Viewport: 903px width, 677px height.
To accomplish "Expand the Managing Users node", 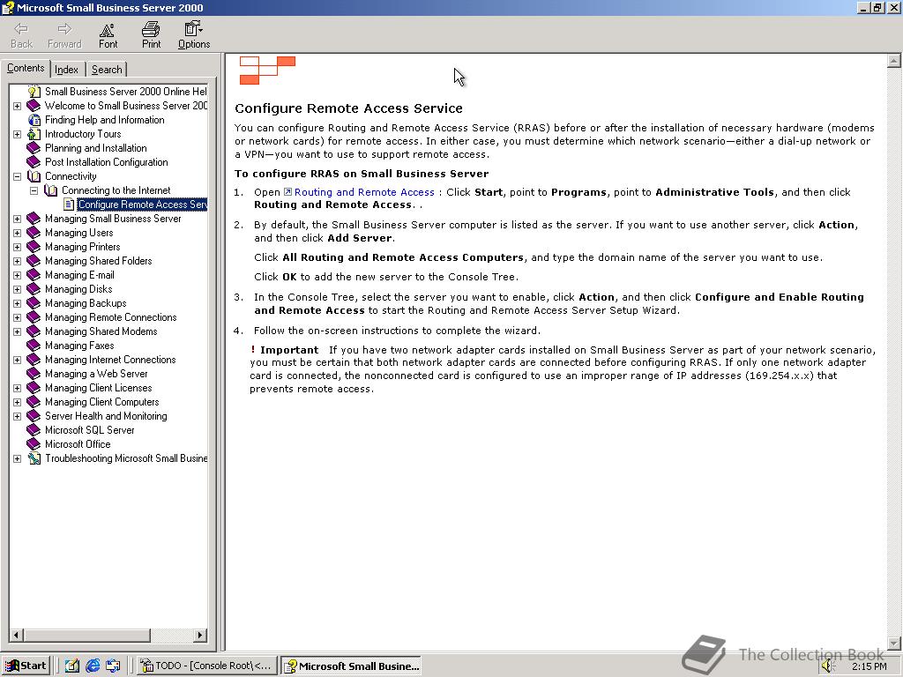I will [x=18, y=233].
